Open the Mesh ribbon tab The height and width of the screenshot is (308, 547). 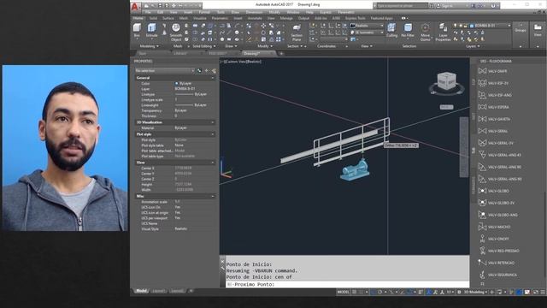click(x=183, y=18)
